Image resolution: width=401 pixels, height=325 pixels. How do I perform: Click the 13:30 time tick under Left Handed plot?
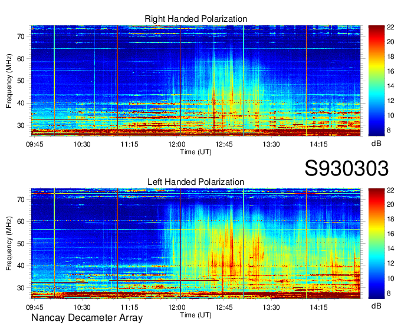(271, 307)
